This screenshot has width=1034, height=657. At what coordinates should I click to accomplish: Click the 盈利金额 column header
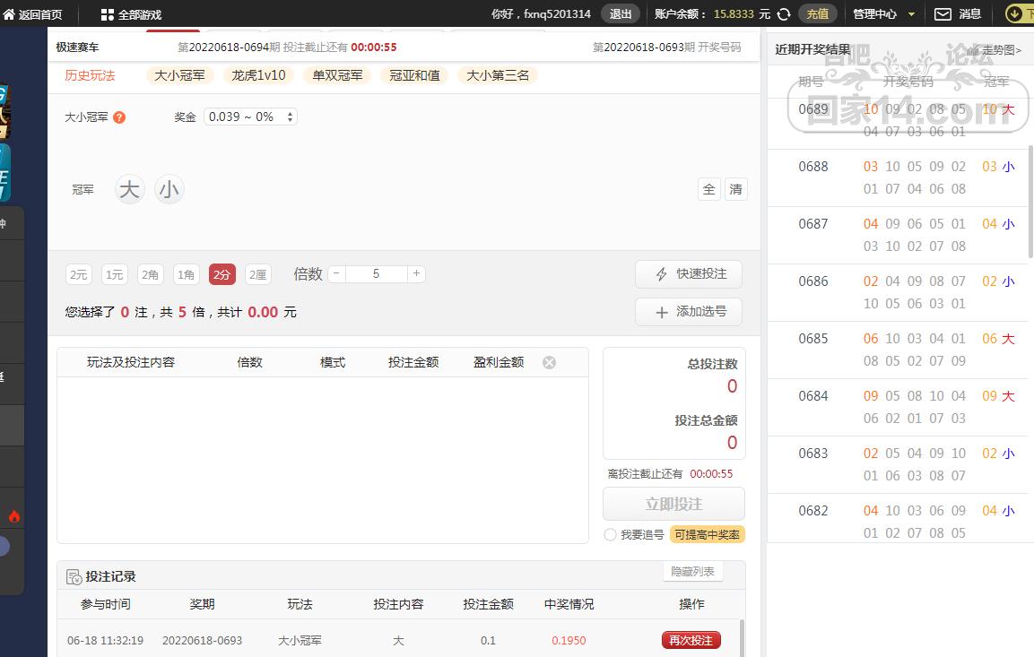point(499,362)
